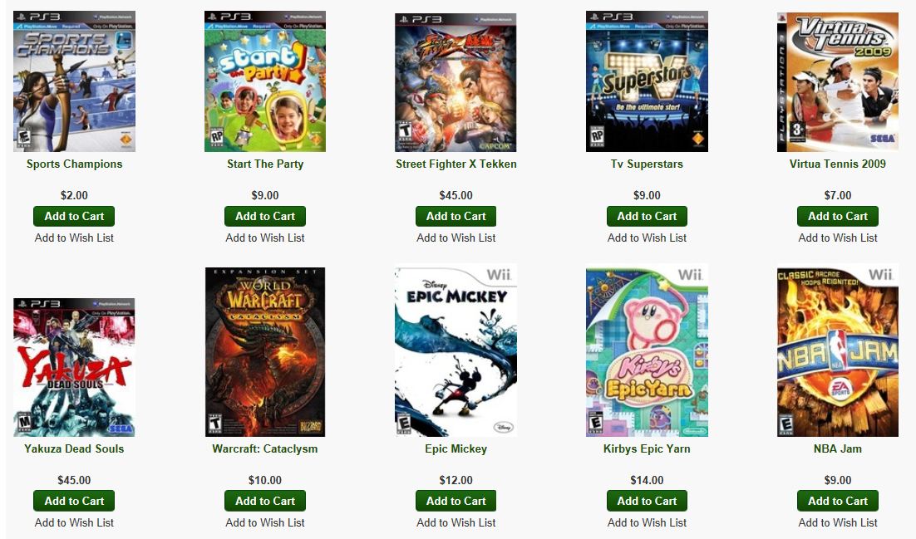Select the Epic Mickey Wii cover

[x=456, y=352]
